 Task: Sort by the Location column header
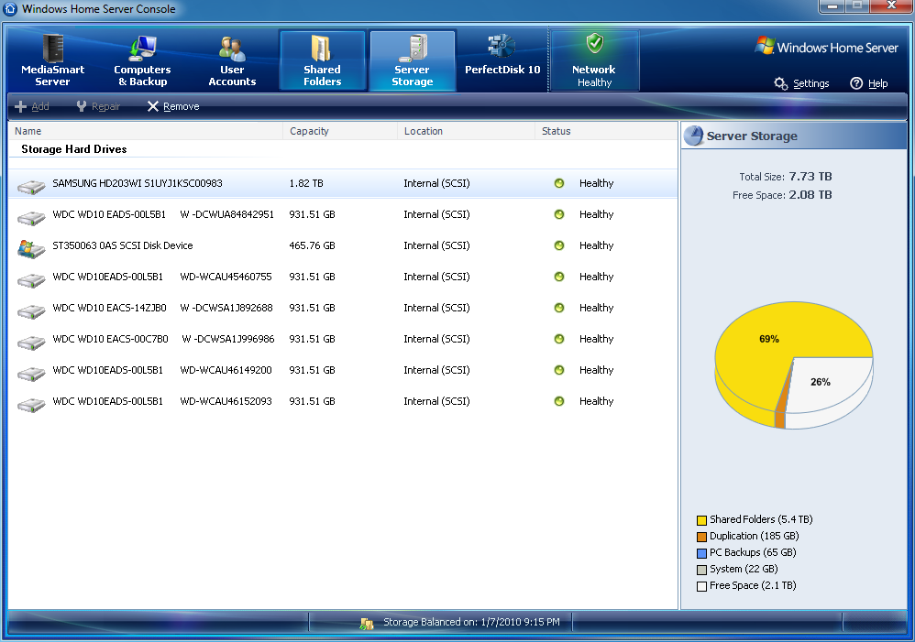(x=467, y=131)
